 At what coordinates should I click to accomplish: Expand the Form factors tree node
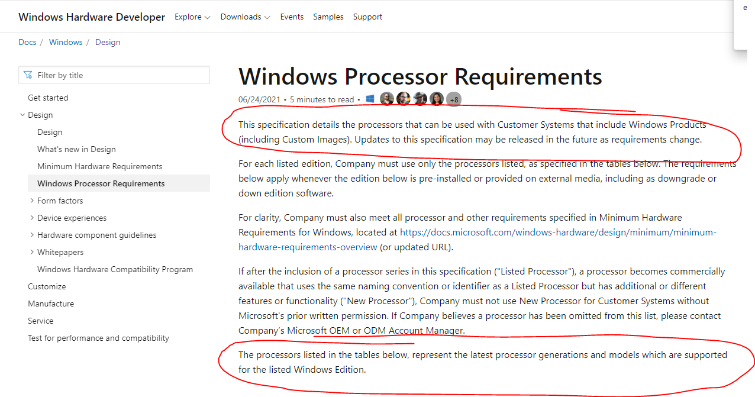32,201
